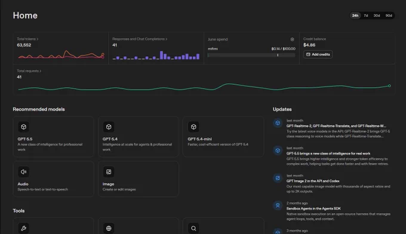
Task: Click the Total requests green line chart
Action: click(204, 87)
